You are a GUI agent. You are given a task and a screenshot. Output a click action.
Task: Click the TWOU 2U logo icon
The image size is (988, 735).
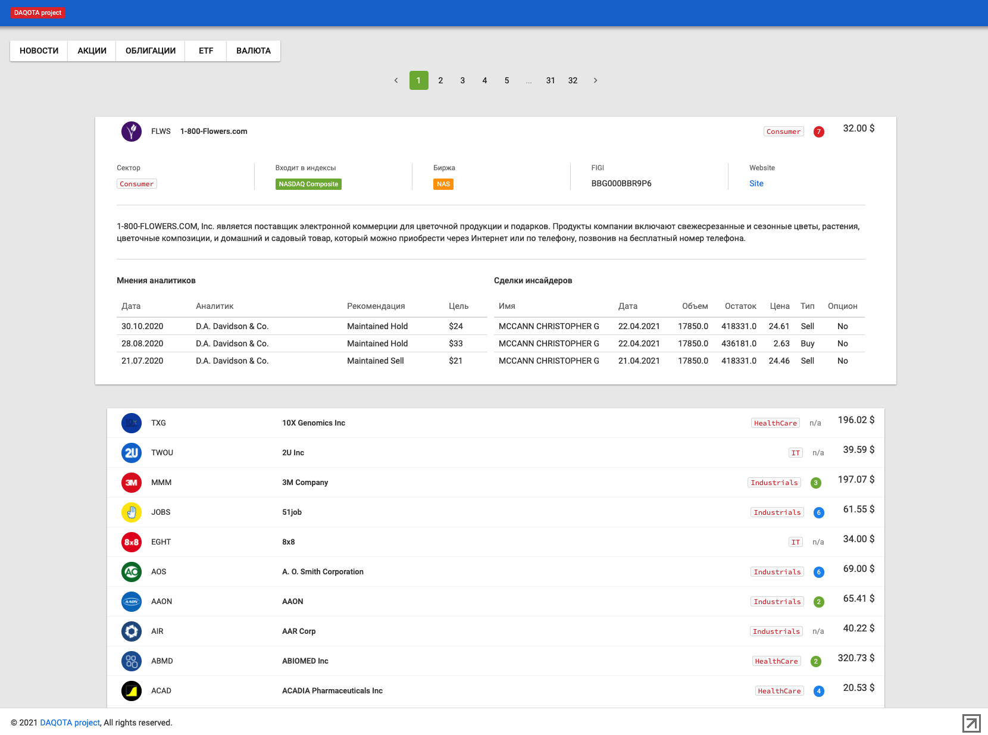coord(132,453)
